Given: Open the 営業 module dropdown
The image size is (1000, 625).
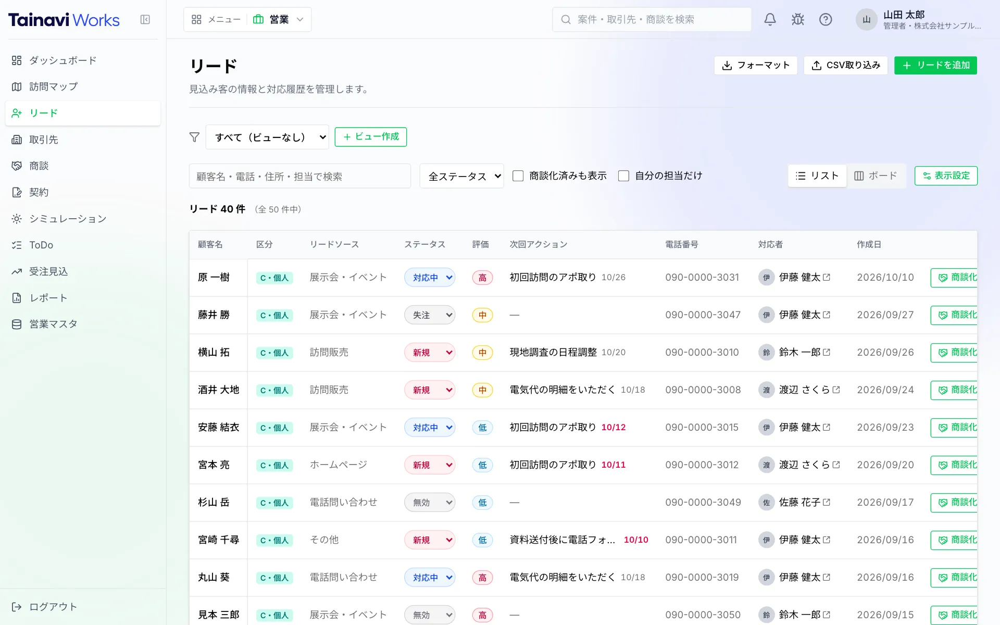Looking at the screenshot, I should [279, 20].
